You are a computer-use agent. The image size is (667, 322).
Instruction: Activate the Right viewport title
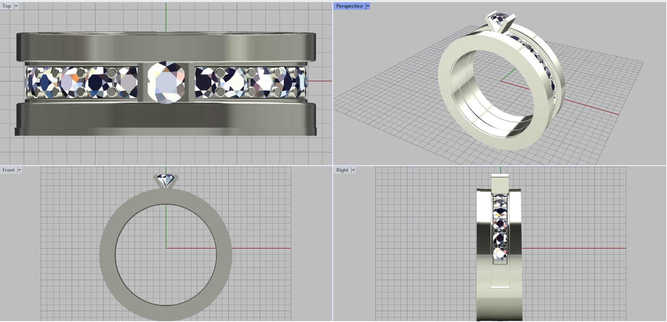342,170
